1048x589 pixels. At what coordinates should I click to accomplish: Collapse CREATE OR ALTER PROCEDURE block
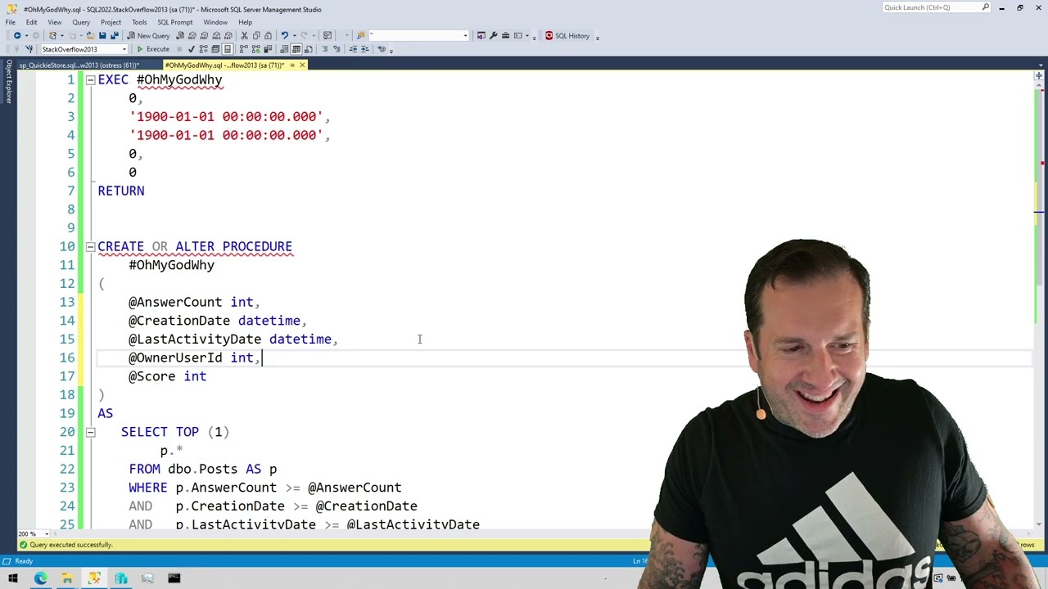tap(90, 246)
